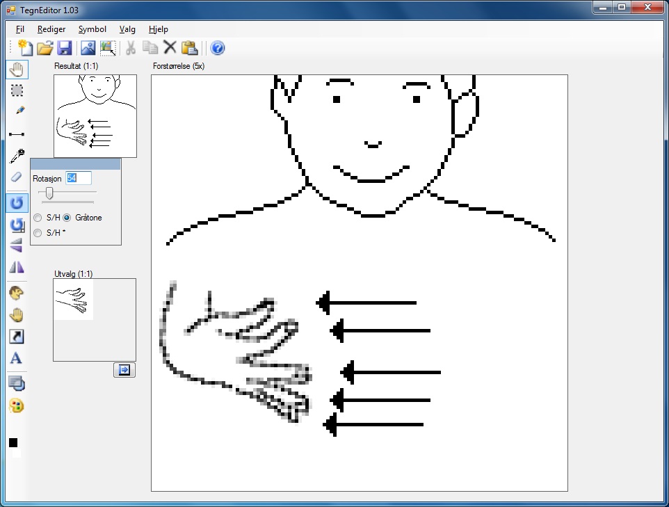The width and height of the screenshot is (669, 507).
Task: Select the pencil drawing tool
Action: point(19,111)
